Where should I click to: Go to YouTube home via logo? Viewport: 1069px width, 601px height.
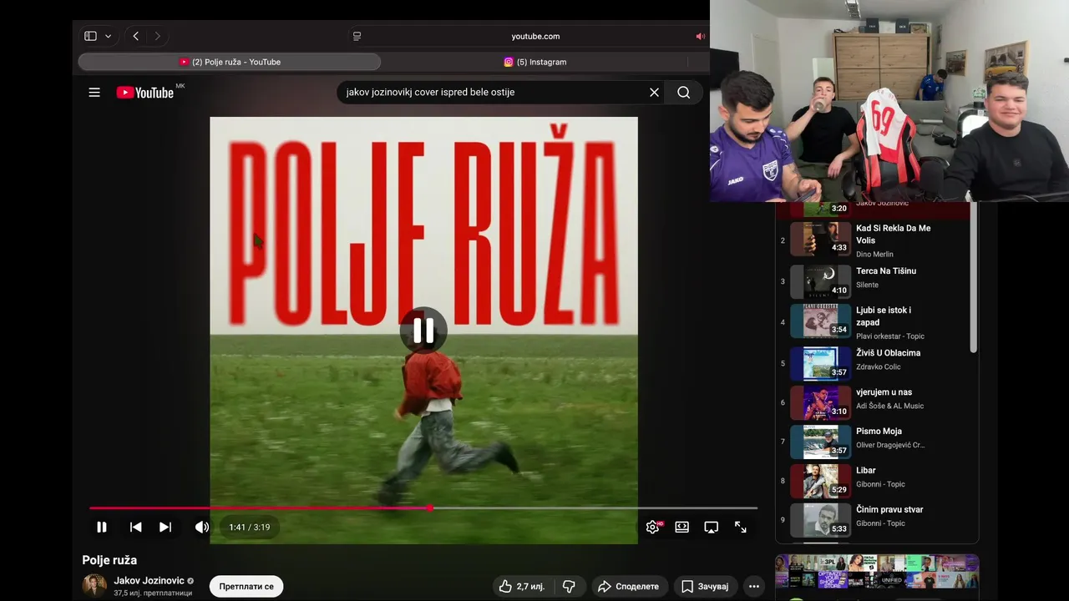(145, 93)
